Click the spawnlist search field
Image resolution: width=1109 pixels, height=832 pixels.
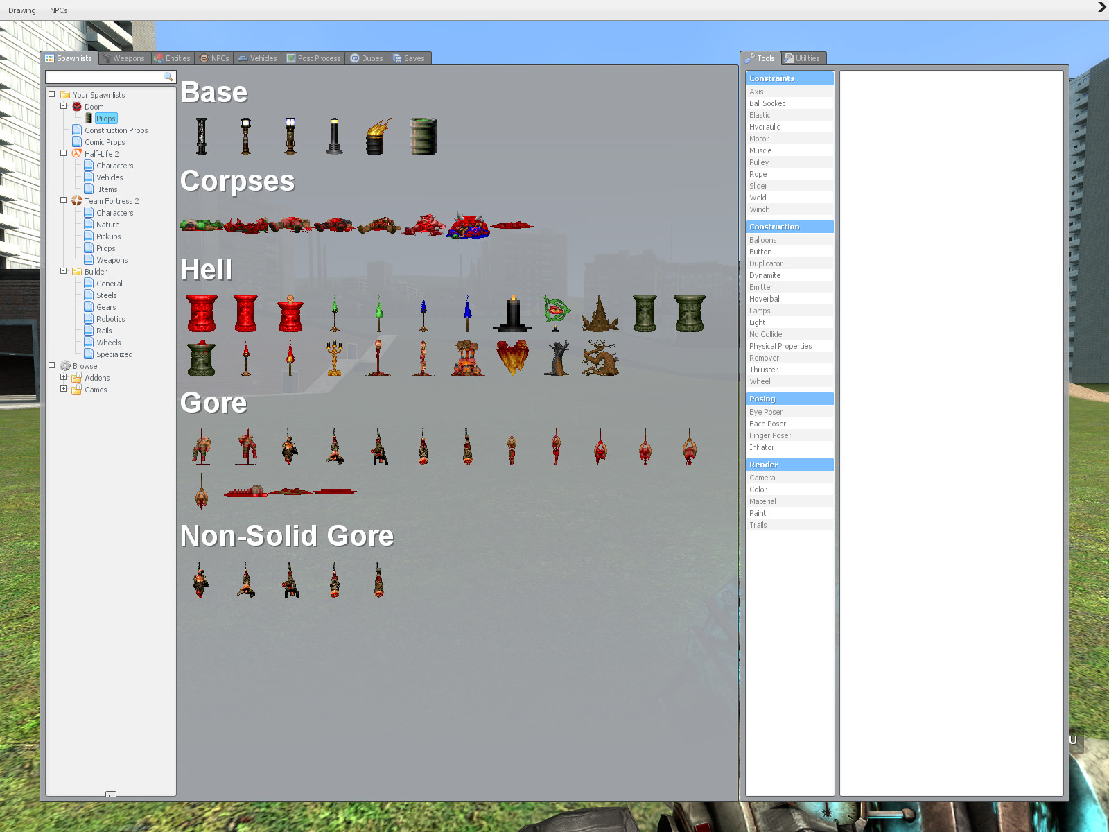click(110, 76)
